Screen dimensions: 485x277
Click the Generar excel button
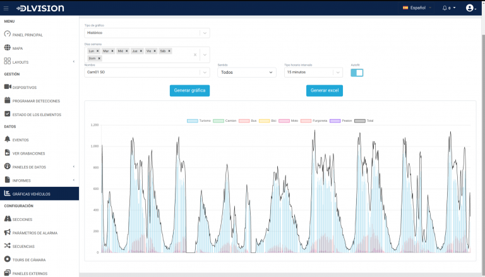point(325,91)
